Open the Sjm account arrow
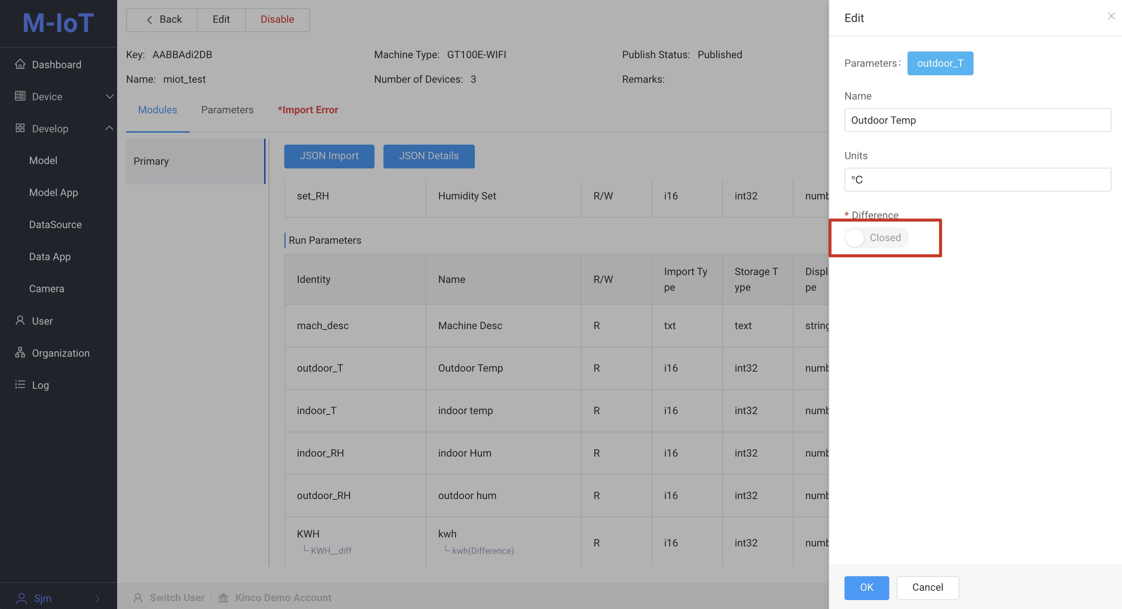Viewport: 1122px width, 609px height. point(97,599)
